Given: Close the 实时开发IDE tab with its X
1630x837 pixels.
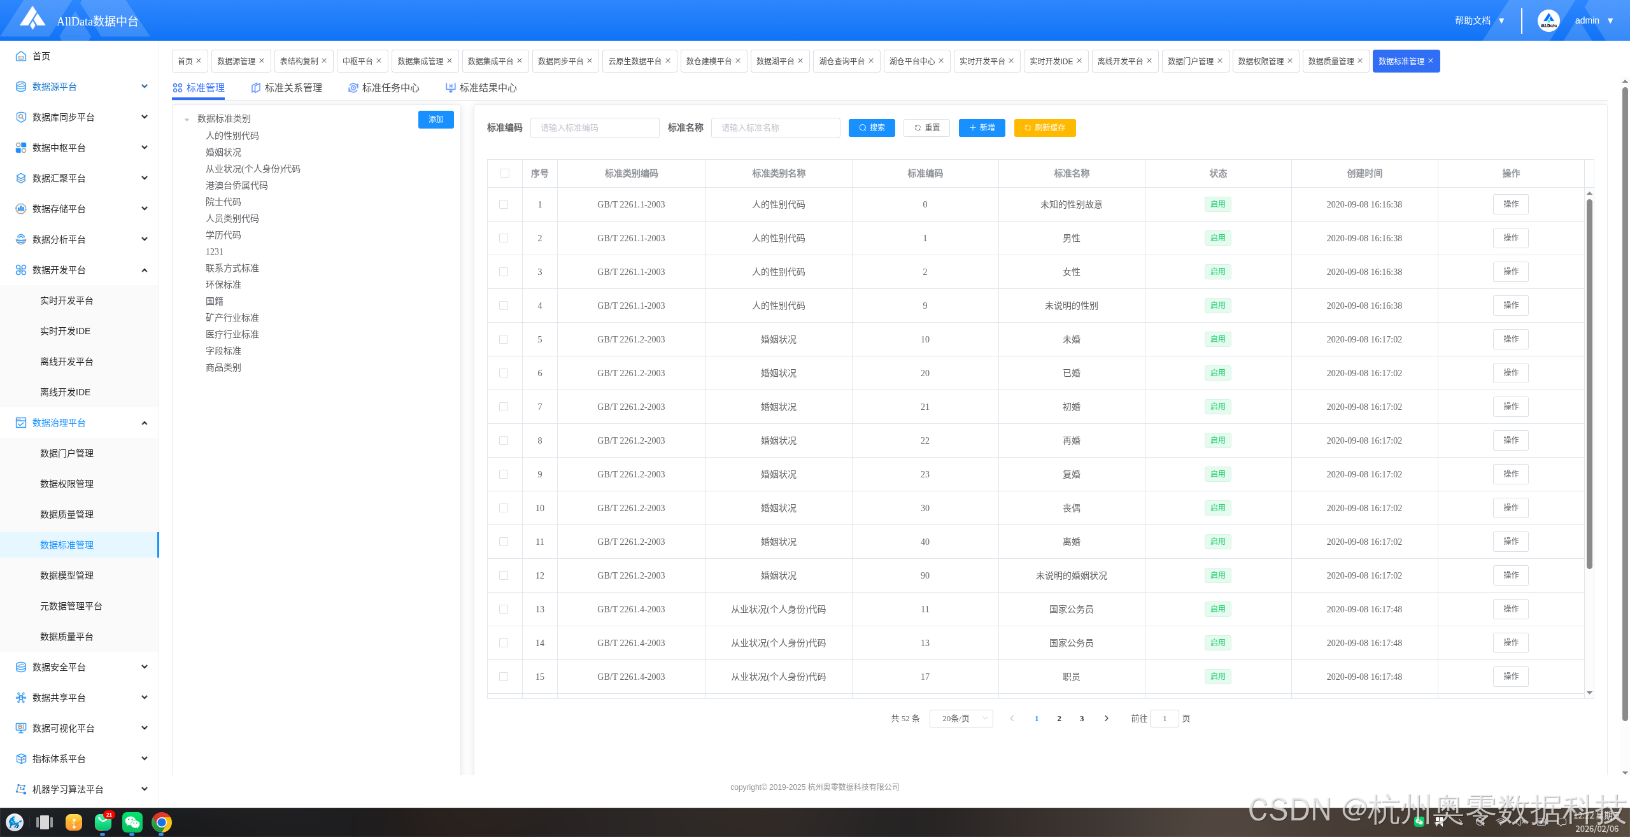Looking at the screenshot, I should pos(1079,60).
